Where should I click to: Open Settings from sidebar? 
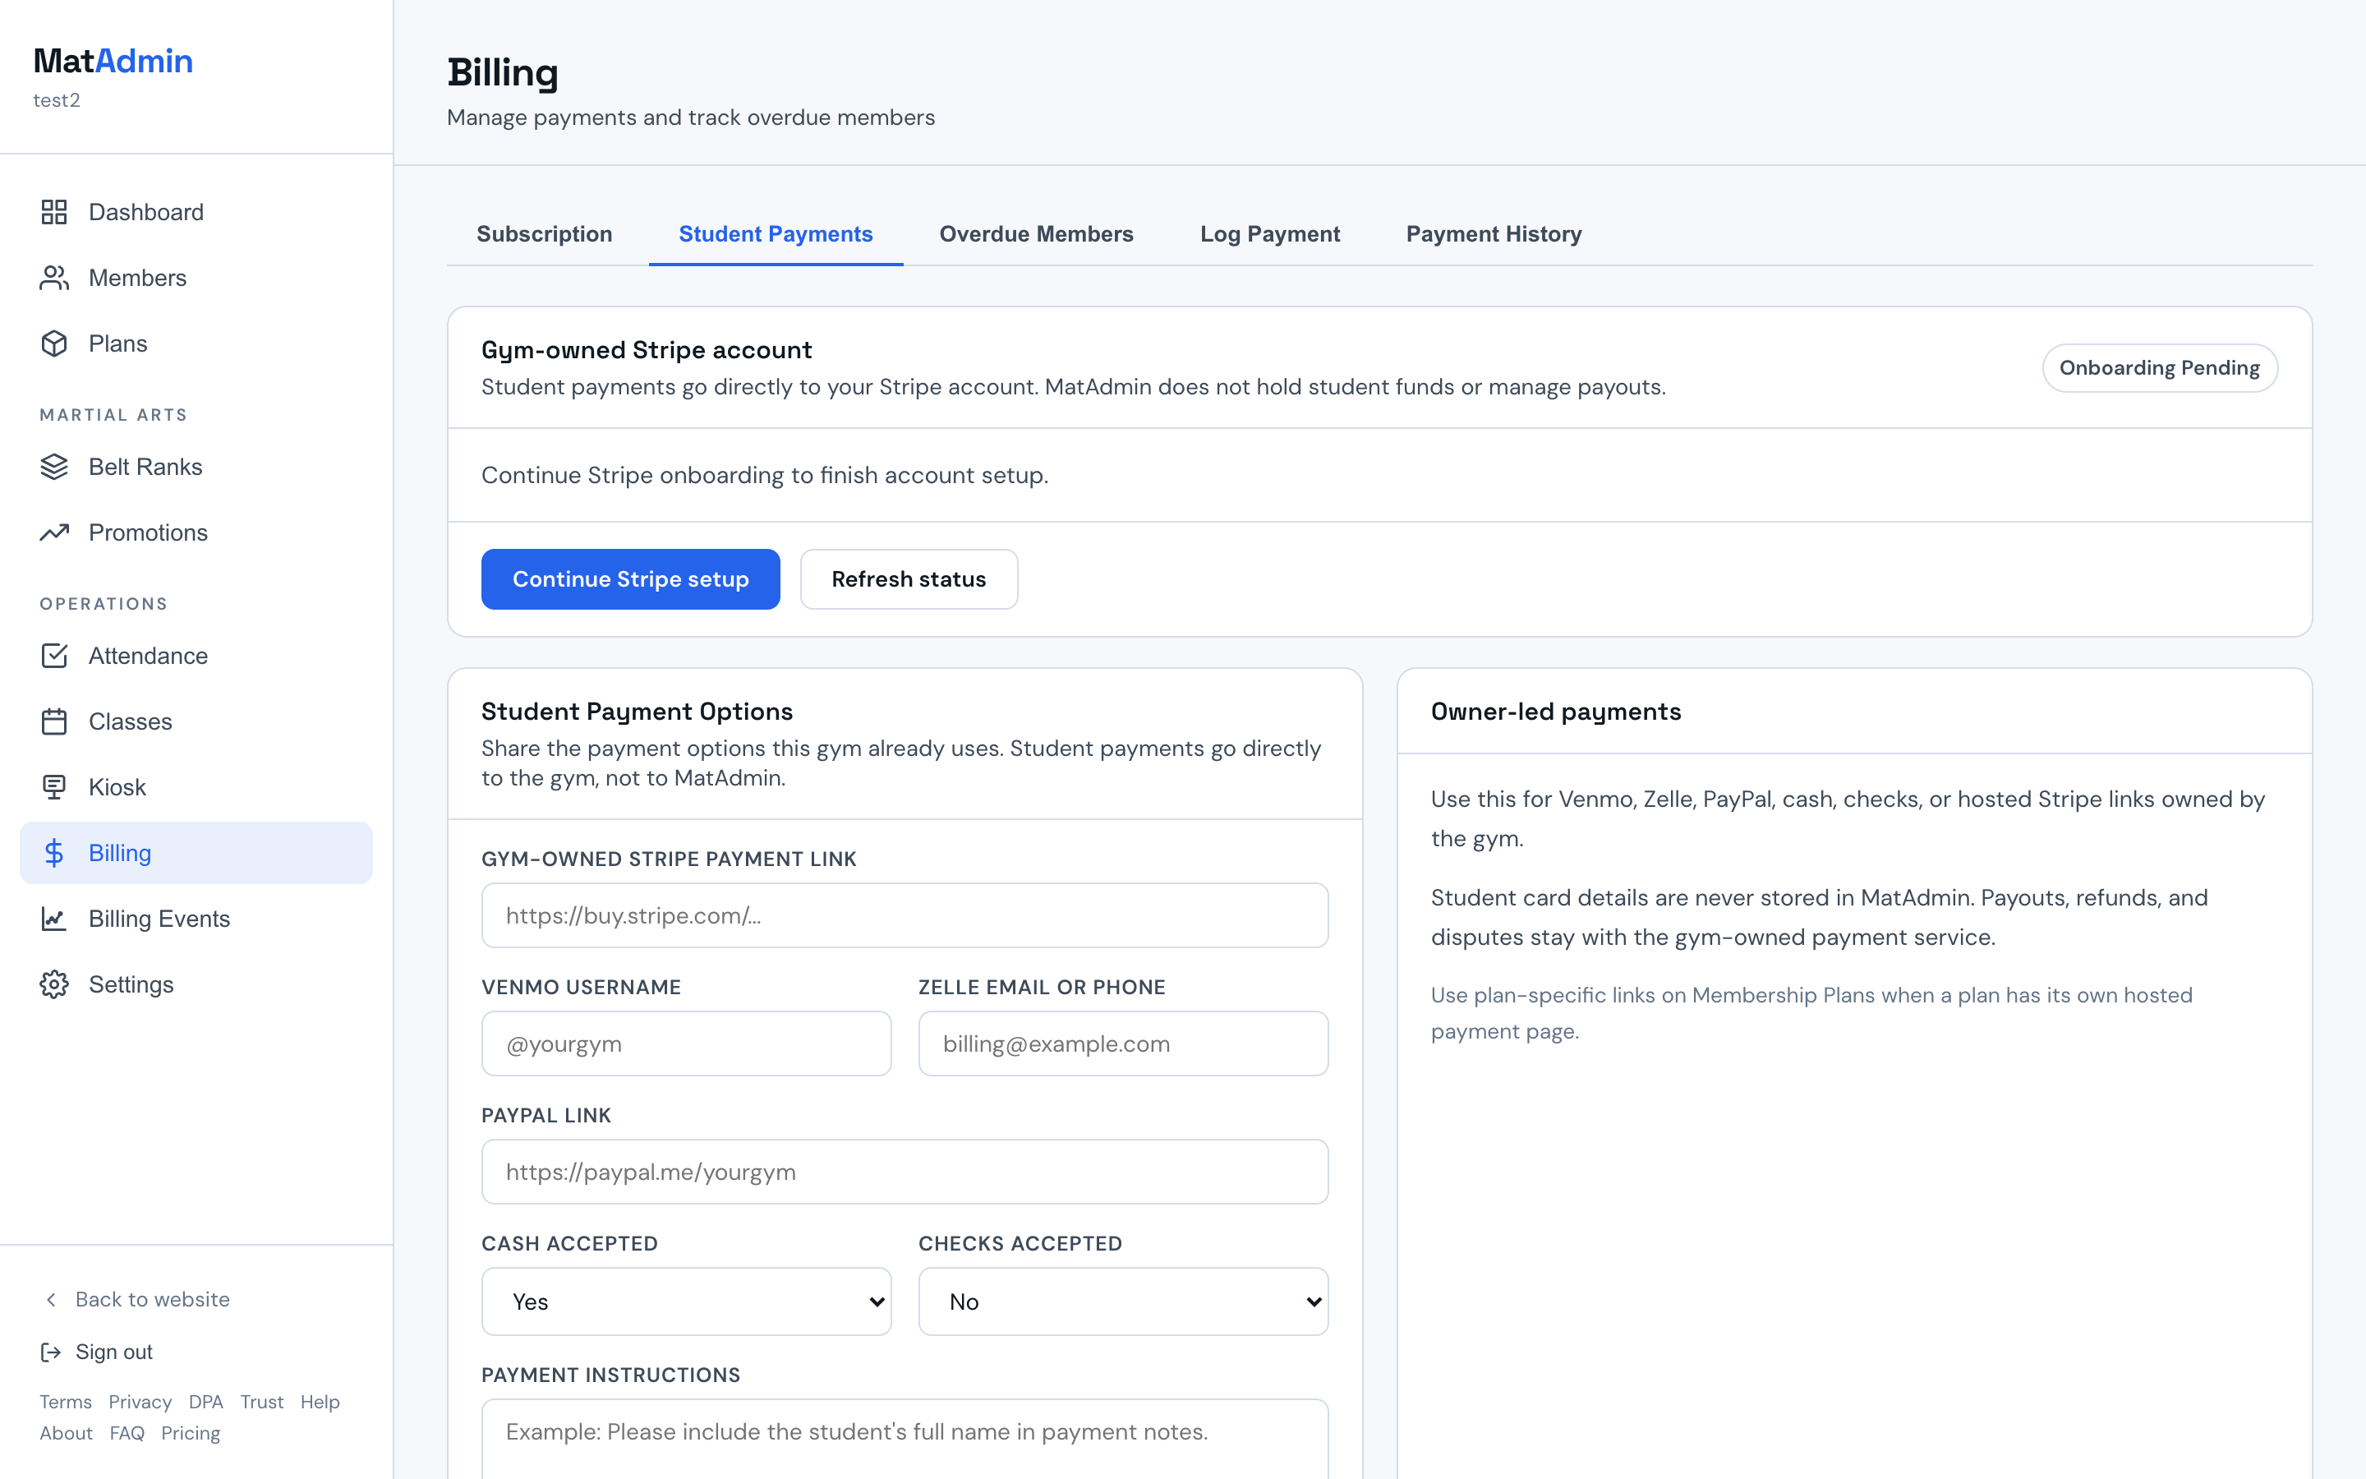point(196,984)
